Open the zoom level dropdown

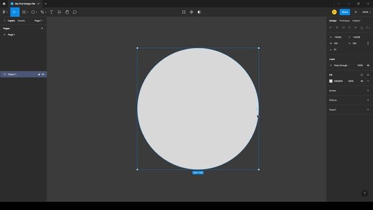tap(367, 12)
